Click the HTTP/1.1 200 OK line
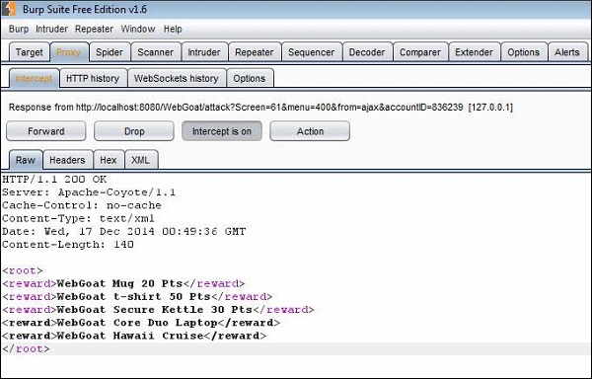 [54, 180]
